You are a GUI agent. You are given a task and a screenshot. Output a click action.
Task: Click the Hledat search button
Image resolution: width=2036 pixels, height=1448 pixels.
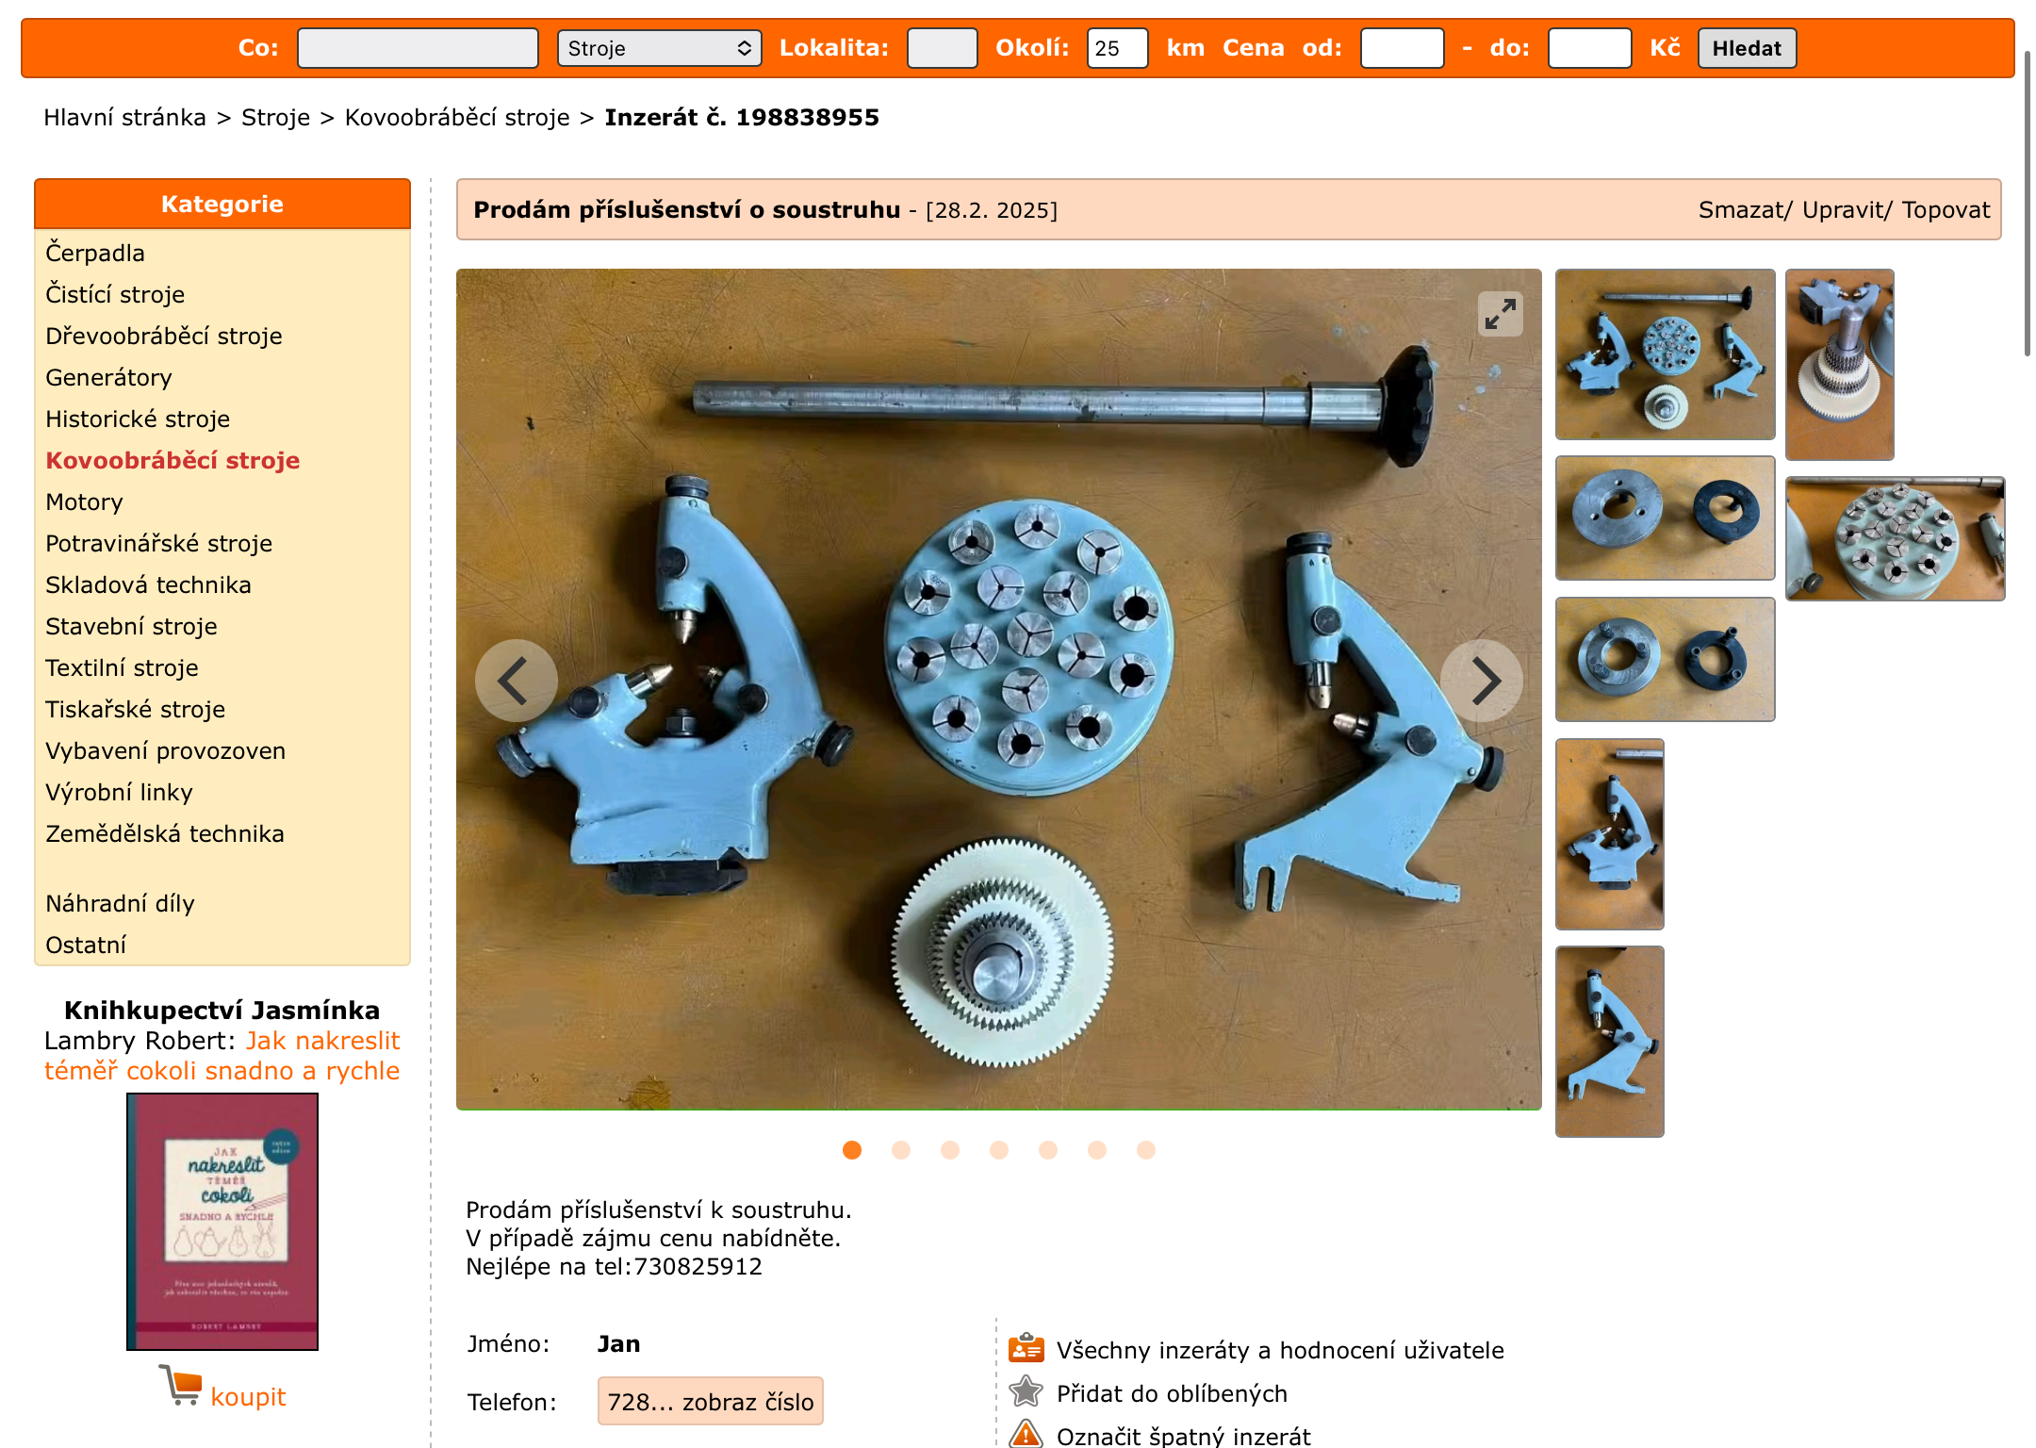(x=1747, y=48)
